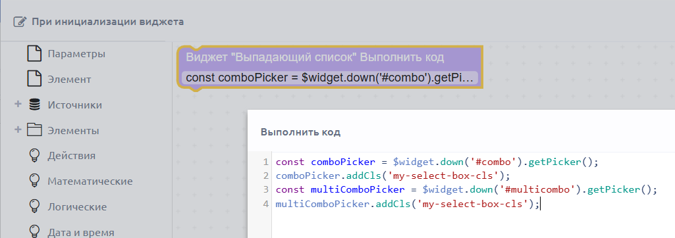This screenshot has height=238, width=675.
Task: Open the Параметры block category
Action: pyautogui.click(x=76, y=54)
